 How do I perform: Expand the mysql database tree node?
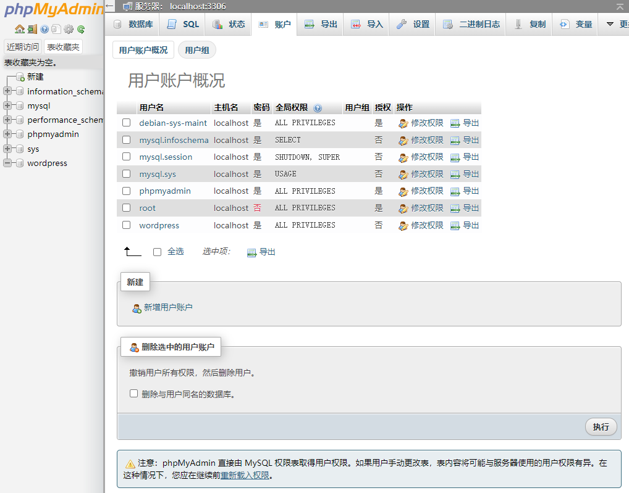[x=7, y=106]
